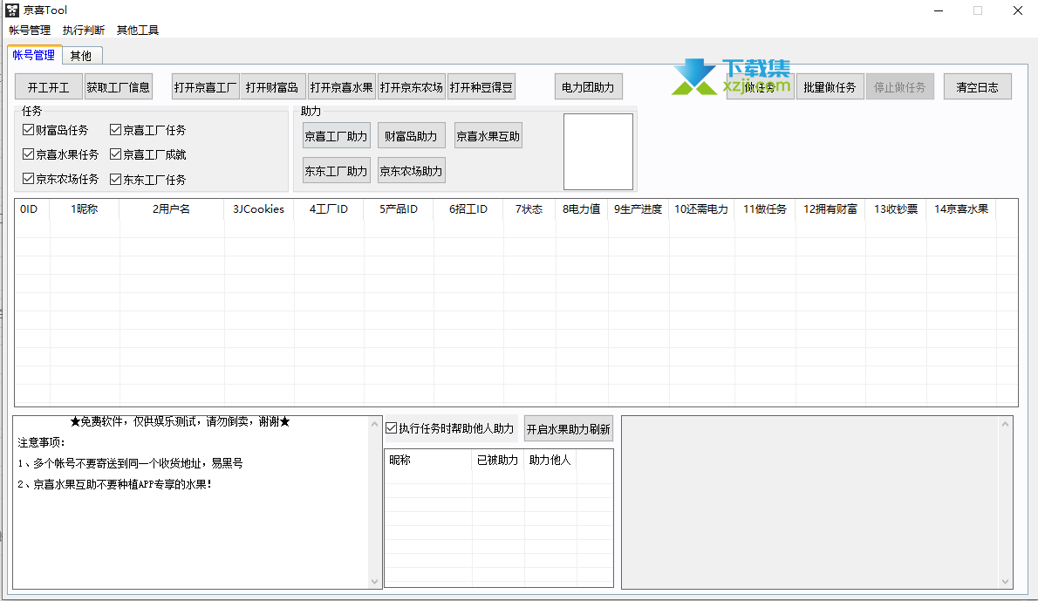Click the note "1、多个帐号不要寄送到同一个收货地址，易黑号"
Viewport: 1038px width, 601px height.
(131, 463)
